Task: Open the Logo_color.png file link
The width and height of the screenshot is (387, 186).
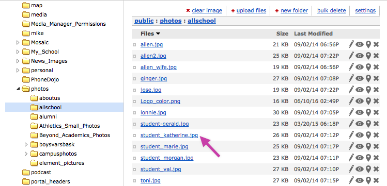Action: point(160,101)
